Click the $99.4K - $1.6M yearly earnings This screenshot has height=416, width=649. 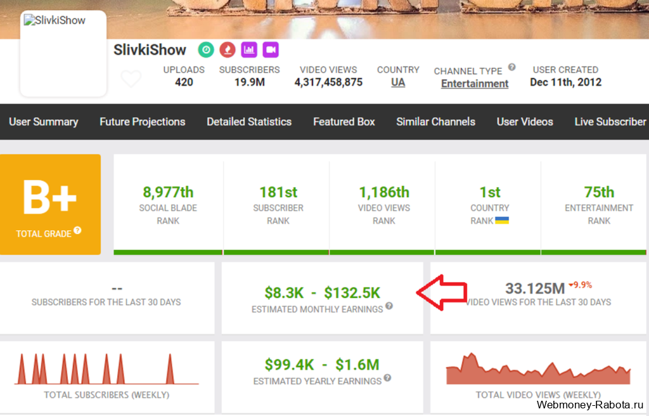[322, 365]
